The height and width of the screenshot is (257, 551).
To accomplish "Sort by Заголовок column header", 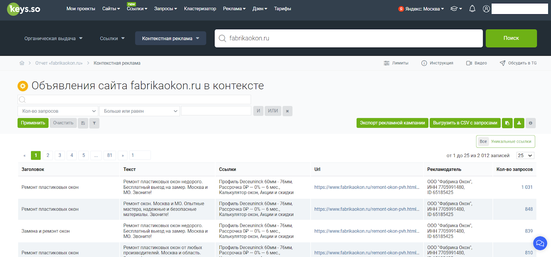I will click(33, 169).
